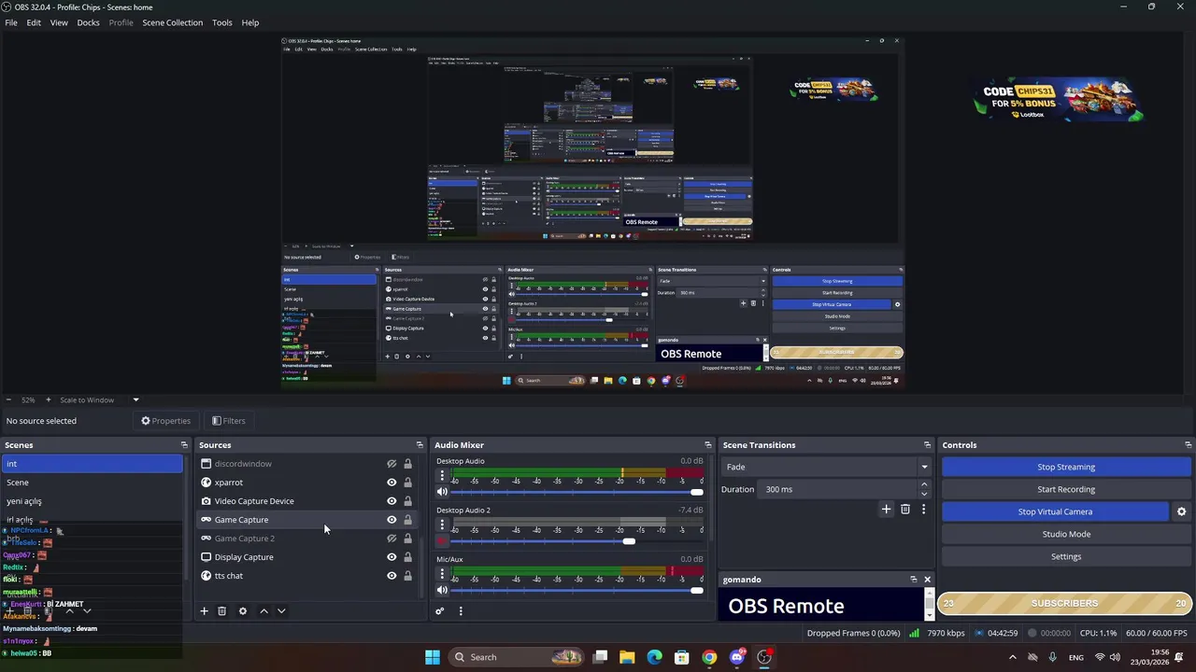The height and width of the screenshot is (672, 1196).
Task: Increase transition duration up arrow
Action: (x=924, y=484)
